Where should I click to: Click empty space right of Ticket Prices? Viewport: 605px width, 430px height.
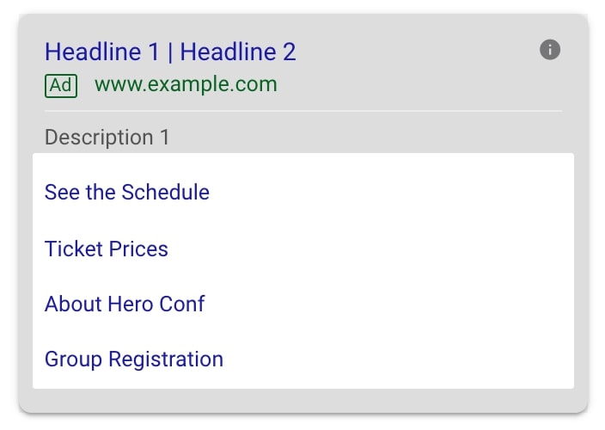(370, 249)
